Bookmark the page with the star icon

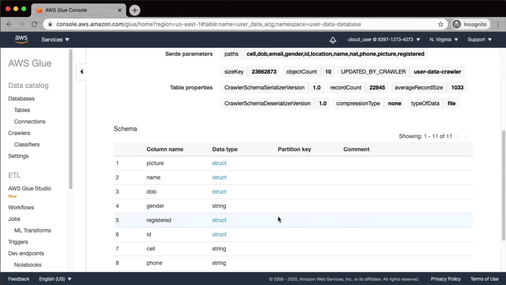point(441,24)
